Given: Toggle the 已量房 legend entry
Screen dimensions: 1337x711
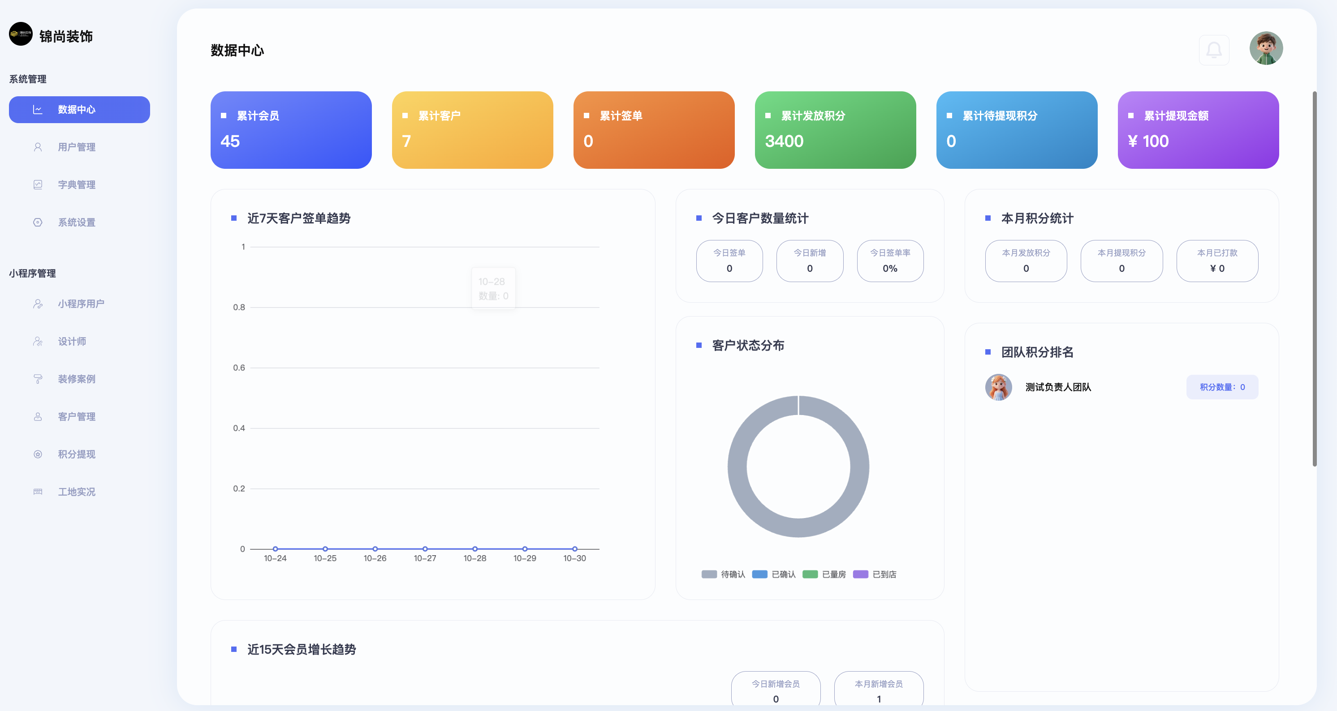Looking at the screenshot, I should (824, 574).
